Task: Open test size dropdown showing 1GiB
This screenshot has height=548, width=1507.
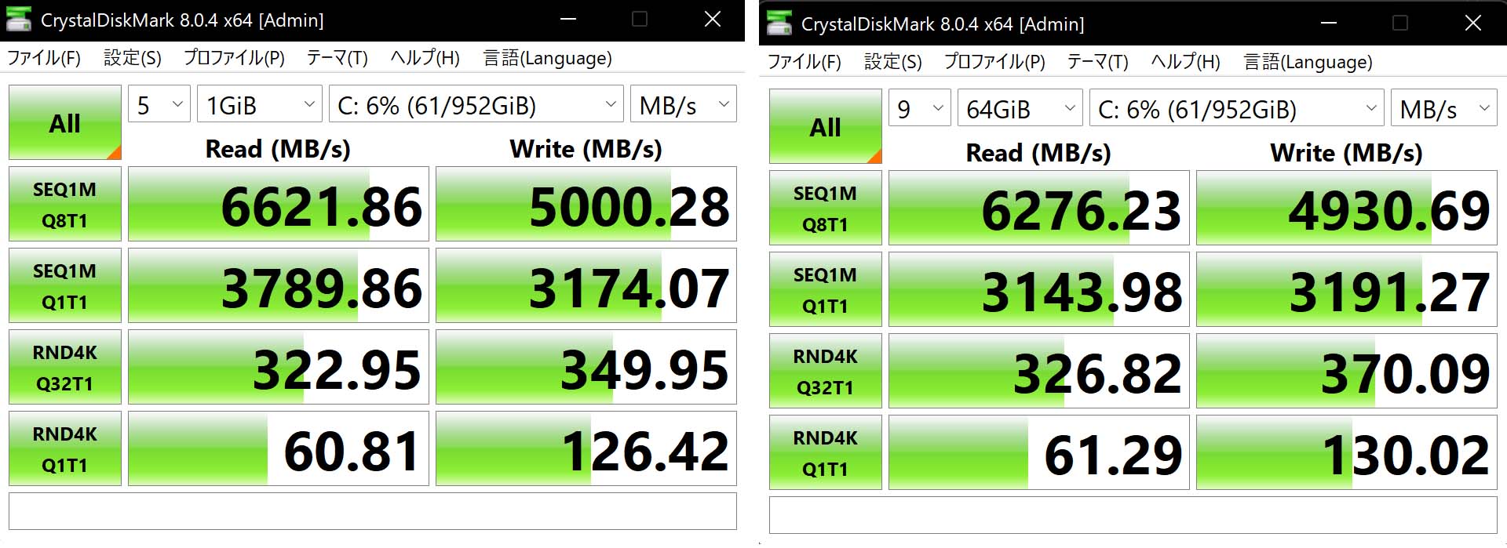Action: tap(260, 103)
